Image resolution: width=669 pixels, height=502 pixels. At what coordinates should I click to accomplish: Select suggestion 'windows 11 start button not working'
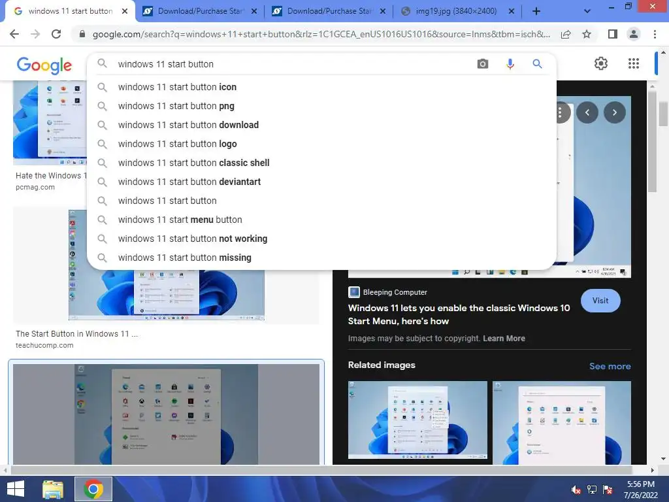pyautogui.click(x=321, y=239)
